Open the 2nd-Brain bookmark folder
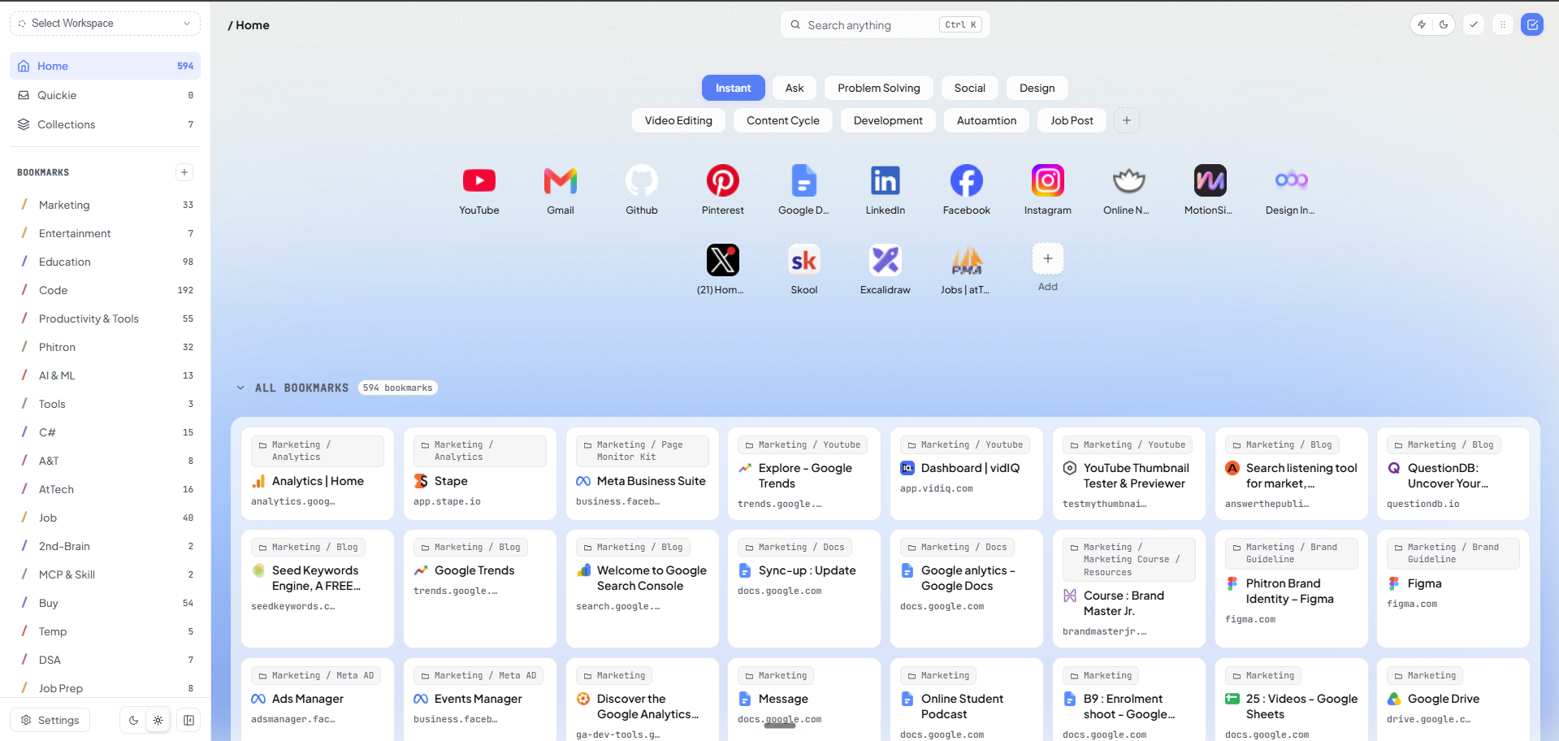Viewport: 1559px width, 741px height. point(105,546)
